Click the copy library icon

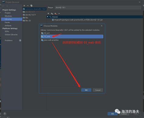tap(31, 6)
